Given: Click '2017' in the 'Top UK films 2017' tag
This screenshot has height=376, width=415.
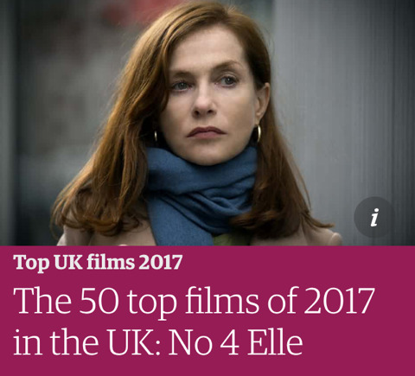Looking at the screenshot, I should 160,262.
